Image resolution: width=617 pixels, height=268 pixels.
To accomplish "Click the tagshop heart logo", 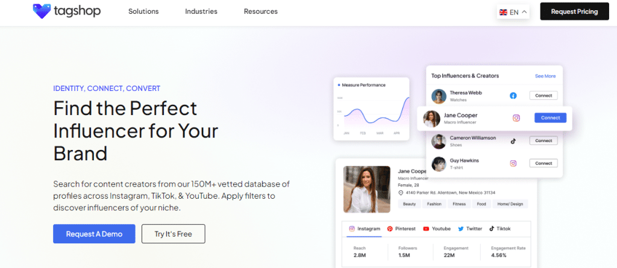I will tap(42, 11).
